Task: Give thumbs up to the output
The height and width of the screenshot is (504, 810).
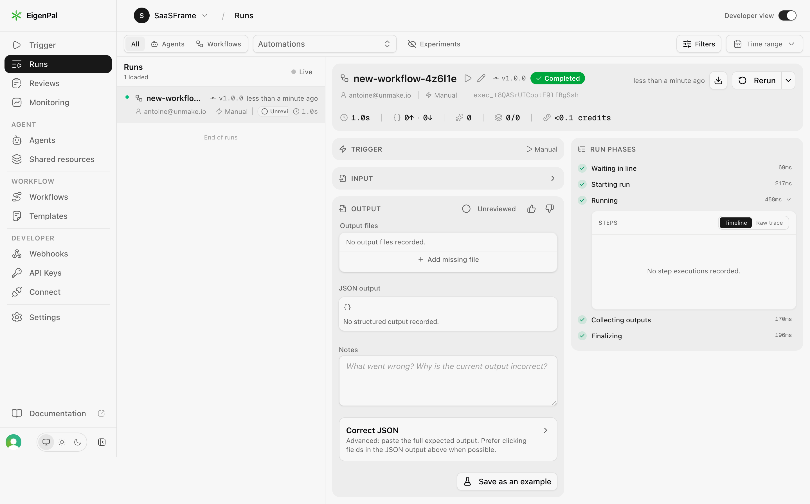Action: (531, 209)
